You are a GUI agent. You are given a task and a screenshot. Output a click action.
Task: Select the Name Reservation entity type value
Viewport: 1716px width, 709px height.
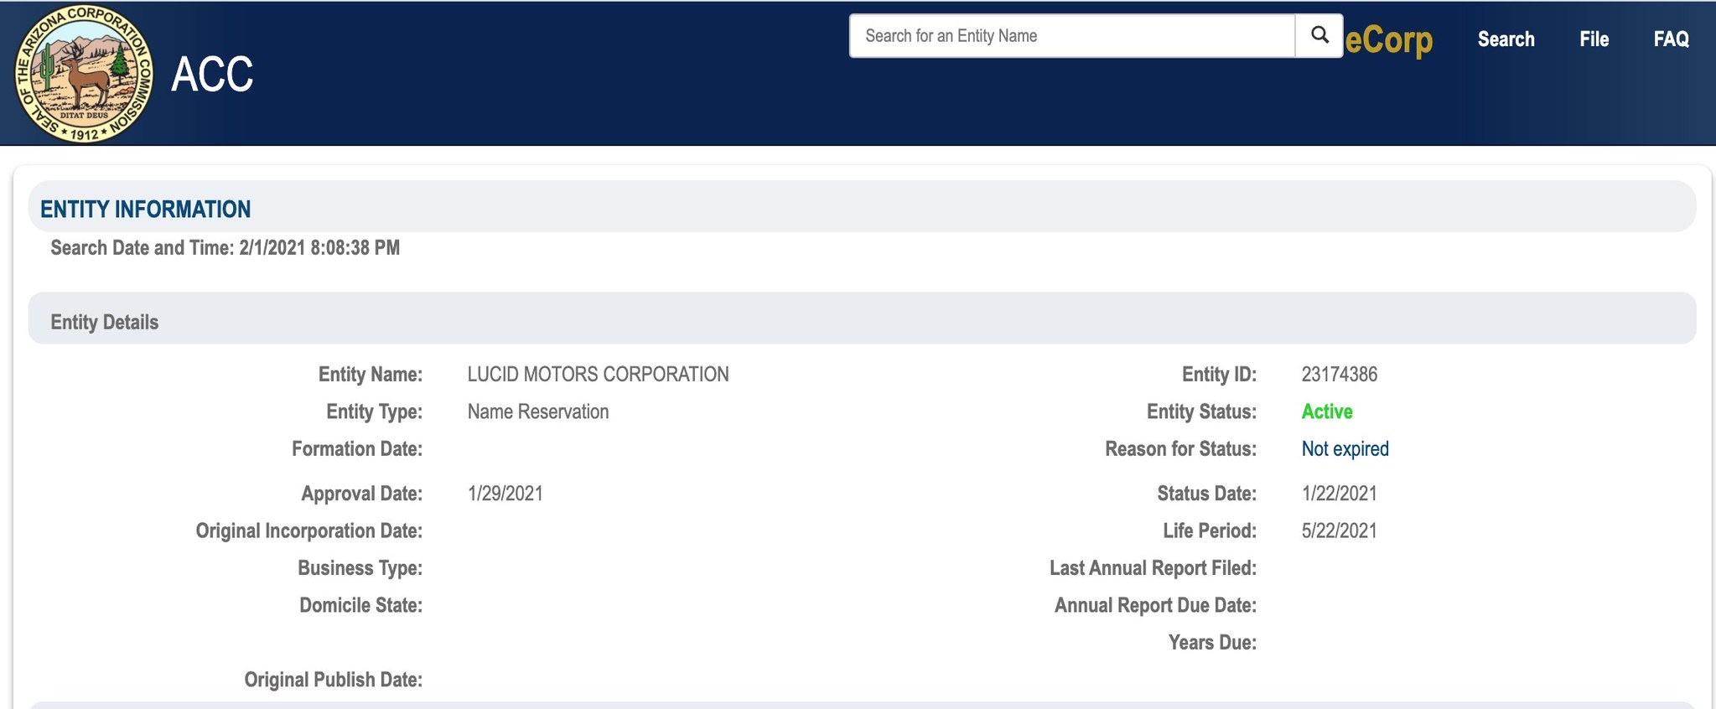pyautogui.click(x=538, y=411)
